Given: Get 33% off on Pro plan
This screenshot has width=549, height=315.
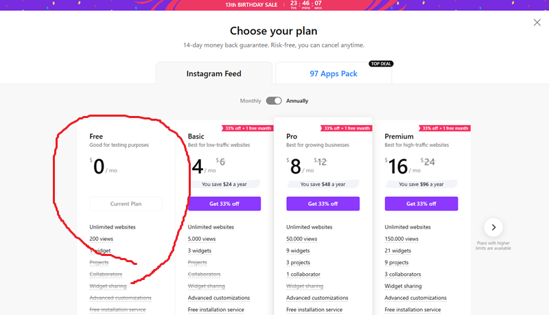Looking at the screenshot, I should [323, 204].
